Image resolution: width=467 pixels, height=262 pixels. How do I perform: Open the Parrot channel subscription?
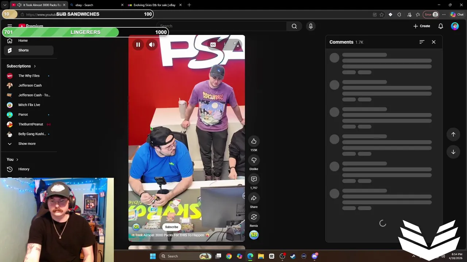pyautogui.click(x=28, y=115)
